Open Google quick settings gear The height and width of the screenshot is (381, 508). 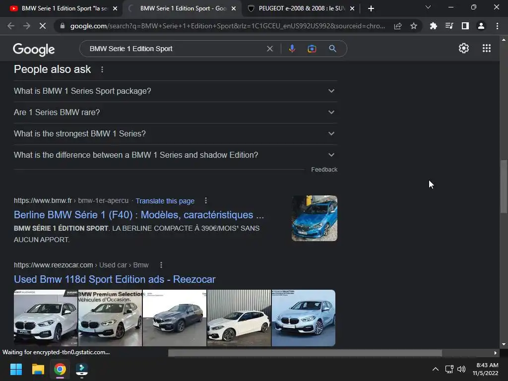point(464,48)
